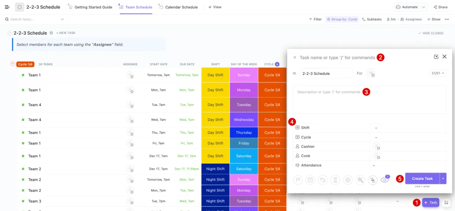Viewport: 455px width, 211px height.
Task: Click the Create Task button
Action: pos(422,178)
